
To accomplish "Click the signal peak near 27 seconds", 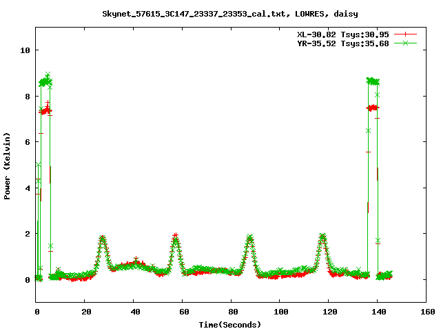I will pyautogui.click(x=103, y=239).
